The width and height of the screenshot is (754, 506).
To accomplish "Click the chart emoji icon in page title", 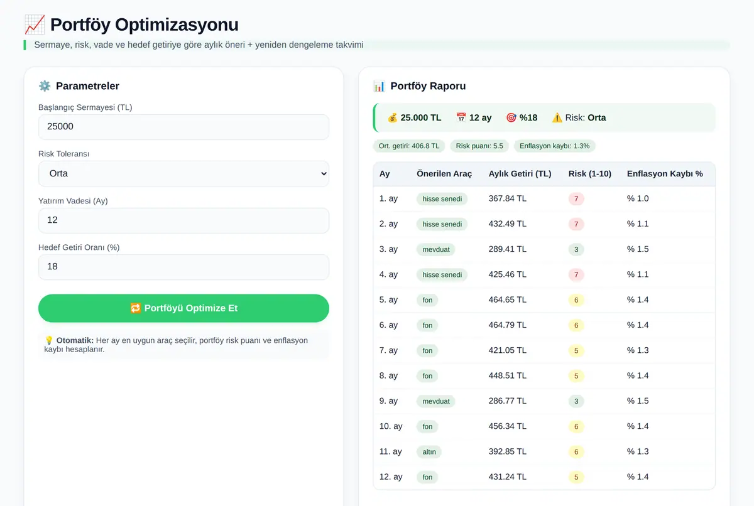I will [35, 24].
